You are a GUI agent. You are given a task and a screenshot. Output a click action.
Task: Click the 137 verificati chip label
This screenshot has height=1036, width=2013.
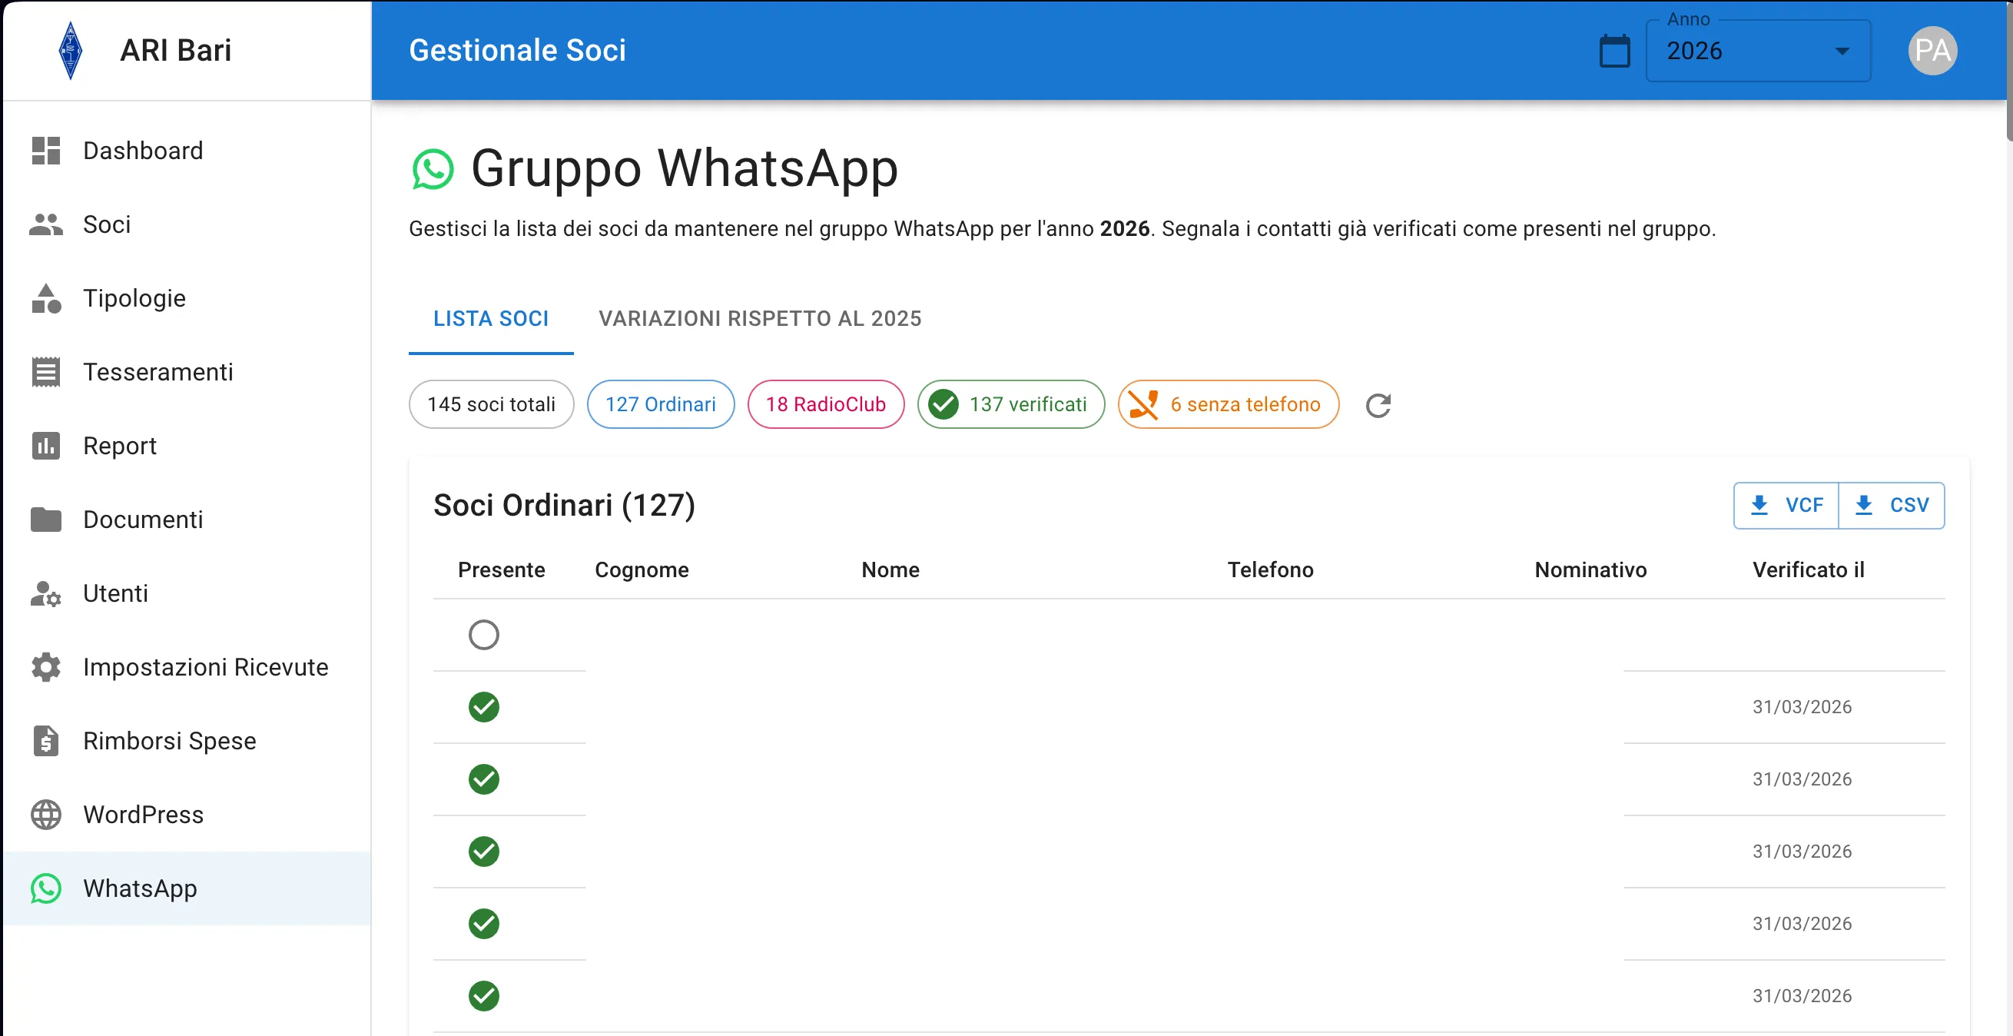(1028, 404)
